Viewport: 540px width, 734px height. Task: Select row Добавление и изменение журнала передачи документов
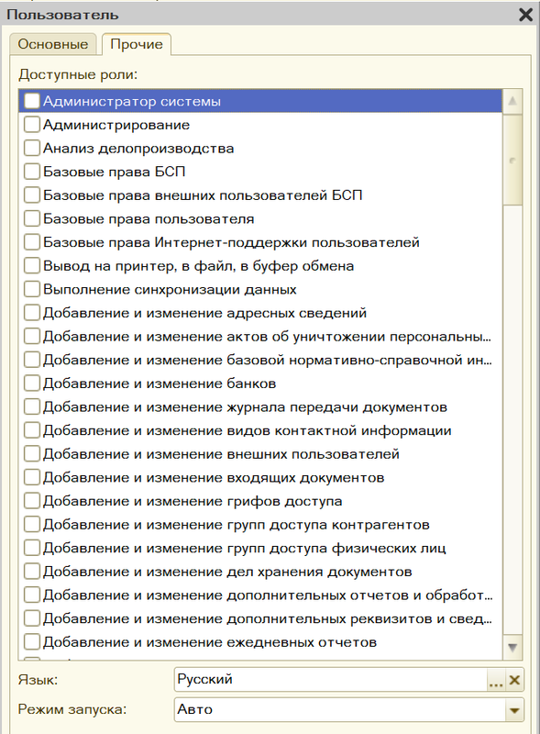pyautogui.click(x=260, y=406)
